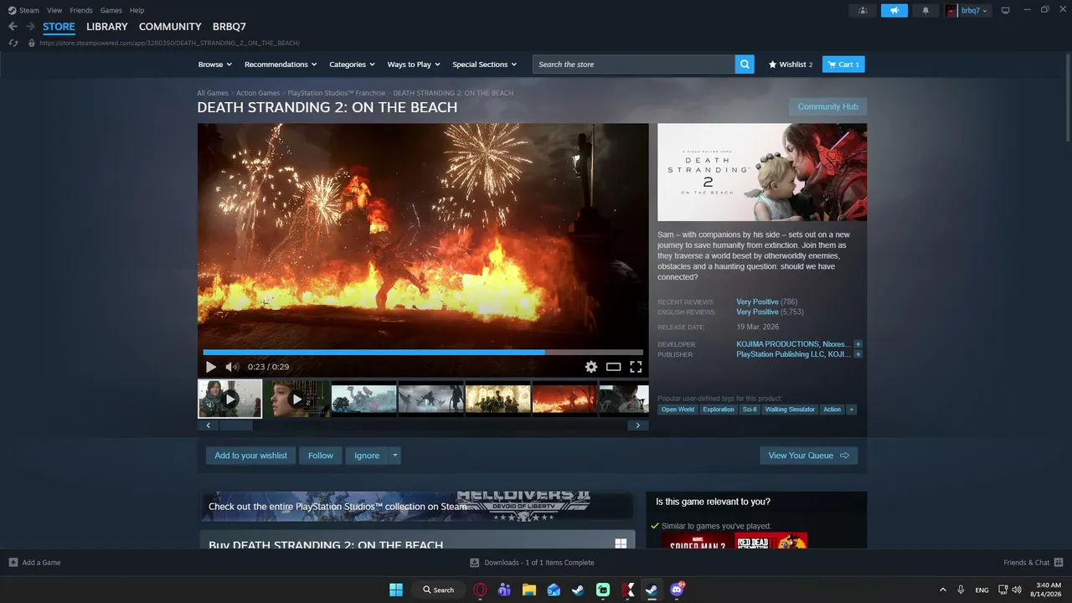This screenshot has height=603, width=1072.
Task: Open File Explorer from the taskbar
Action: (529, 590)
